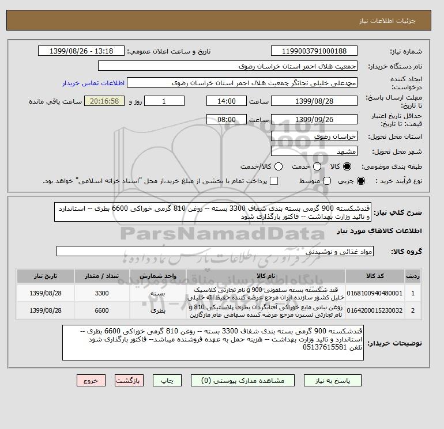
Task: Open the اطلاعات تماس خریدار link
Action: 93,83
